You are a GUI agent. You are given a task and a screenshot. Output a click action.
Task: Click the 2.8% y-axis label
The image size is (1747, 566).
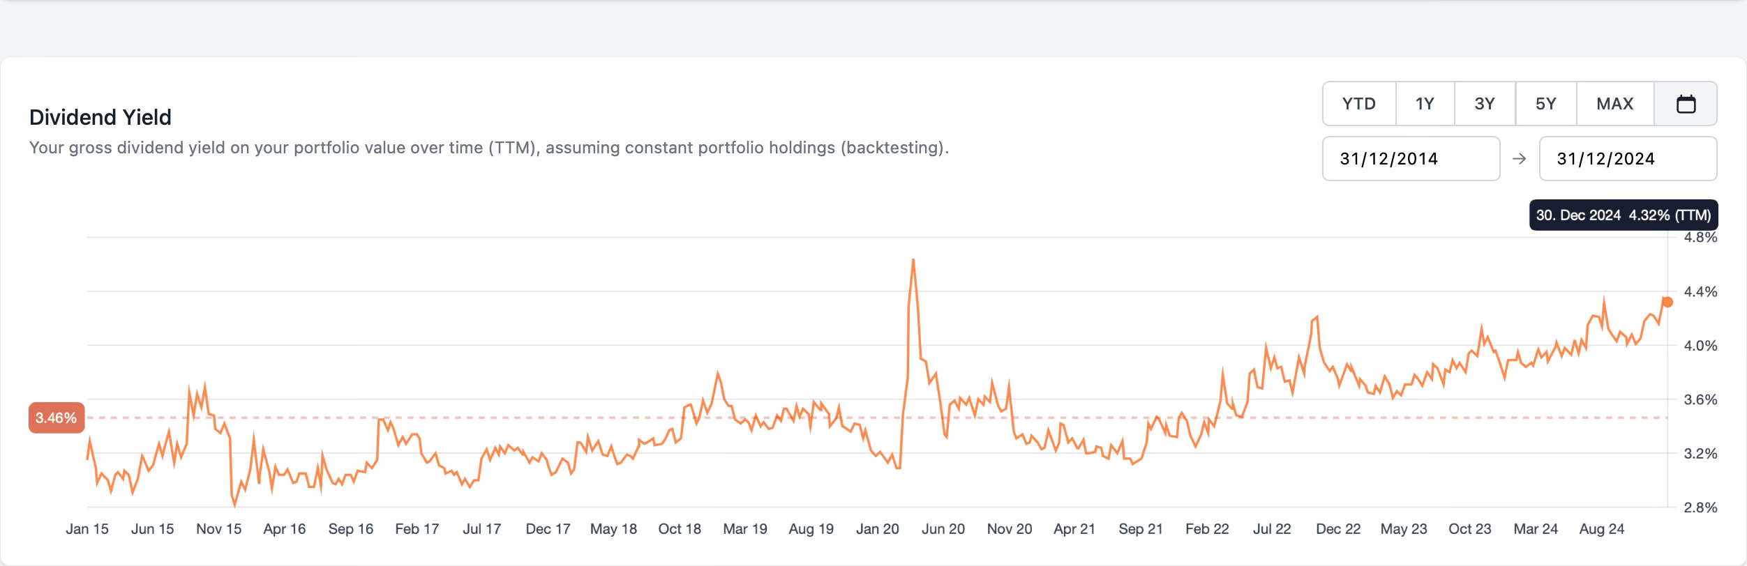[x=1700, y=507]
